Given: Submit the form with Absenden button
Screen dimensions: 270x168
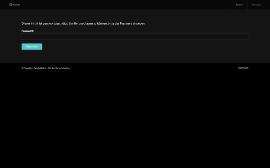Looking at the screenshot, I should pyautogui.click(x=32, y=47).
